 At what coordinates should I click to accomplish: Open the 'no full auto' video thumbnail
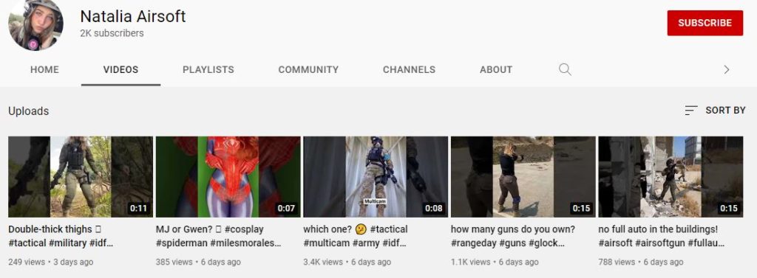click(671, 177)
